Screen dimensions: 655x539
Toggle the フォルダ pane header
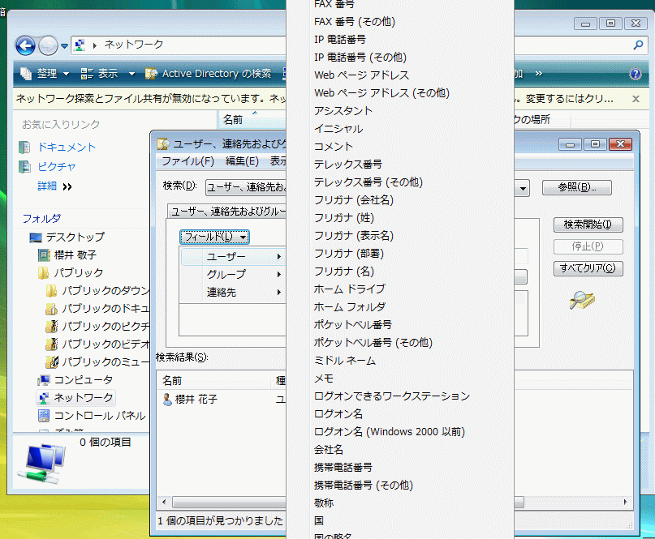point(41,218)
